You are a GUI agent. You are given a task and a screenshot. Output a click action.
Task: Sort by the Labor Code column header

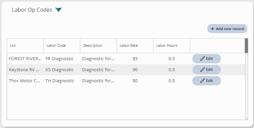62,46
